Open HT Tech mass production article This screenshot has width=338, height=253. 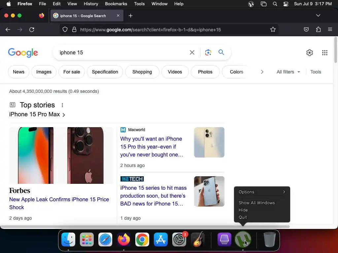(153, 196)
